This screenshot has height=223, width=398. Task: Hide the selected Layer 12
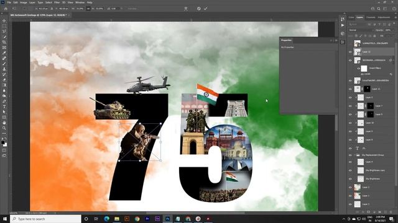[x=350, y=52]
